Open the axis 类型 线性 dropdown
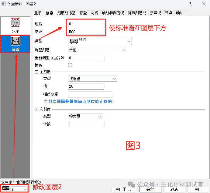 (100, 41)
